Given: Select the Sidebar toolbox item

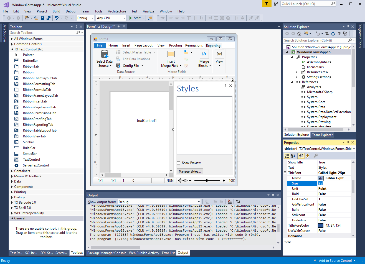Looking at the screenshot, I should 28,142.
